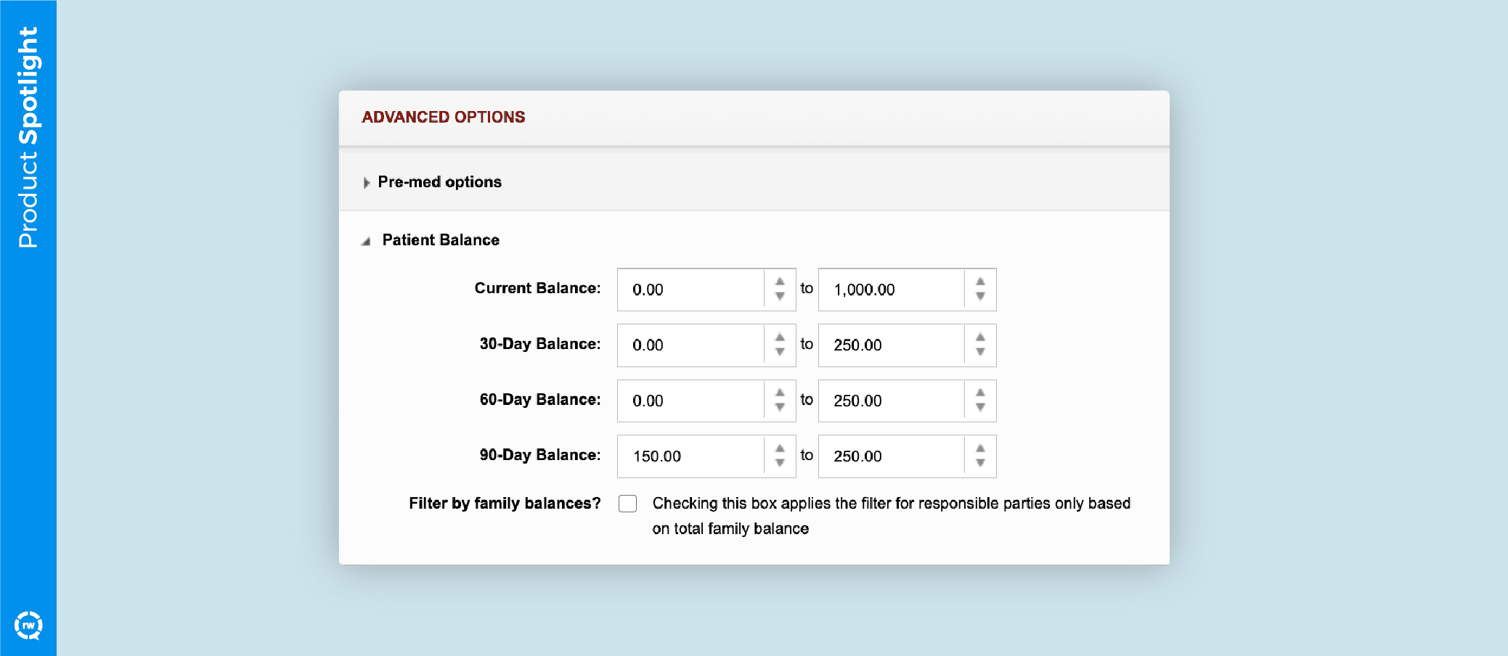Image resolution: width=1508 pixels, height=656 pixels.
Task: Click the rw logo in the blue sidebar
Action: coord(29,624)
